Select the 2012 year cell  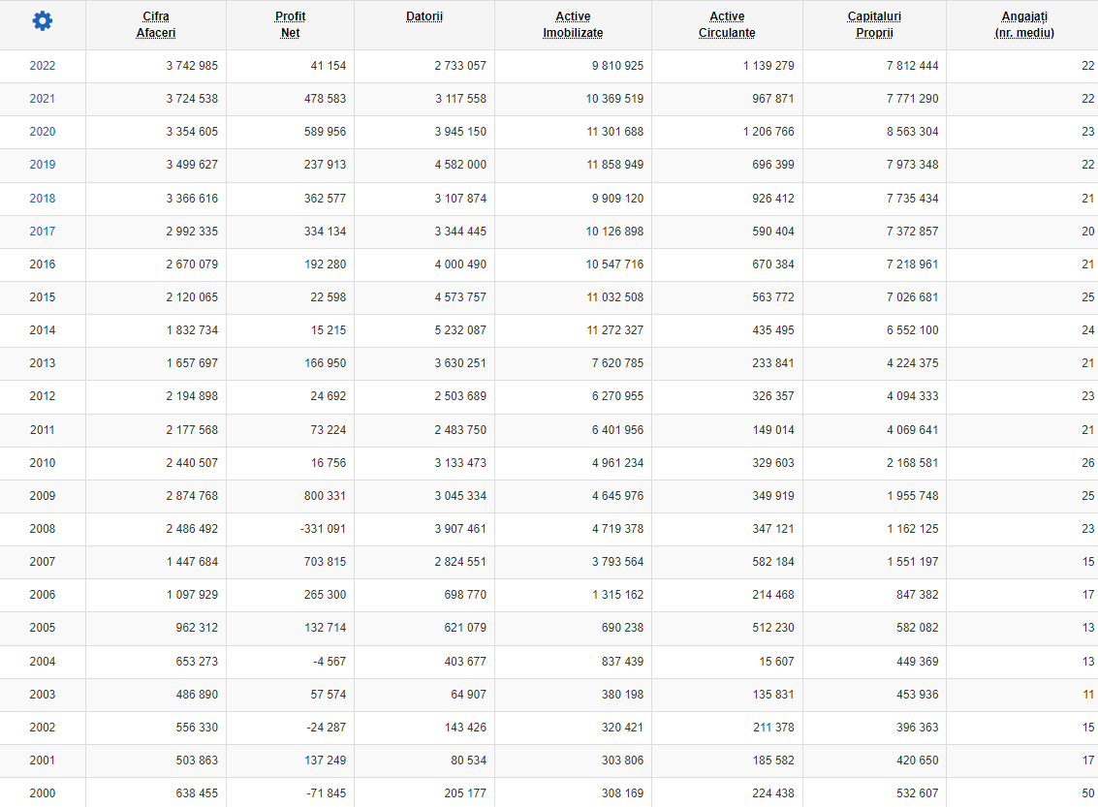coord(42,395)
